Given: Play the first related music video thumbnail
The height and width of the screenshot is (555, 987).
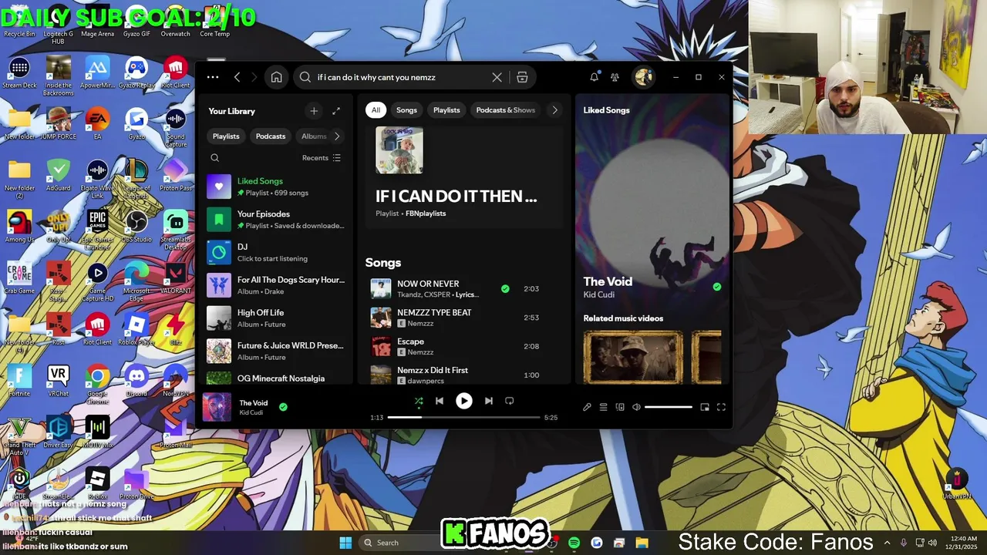Looking at the screenshot, I should [x=633, y=357].
